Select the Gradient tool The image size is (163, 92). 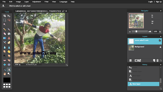pyautogui.click(x=5, y=38)
